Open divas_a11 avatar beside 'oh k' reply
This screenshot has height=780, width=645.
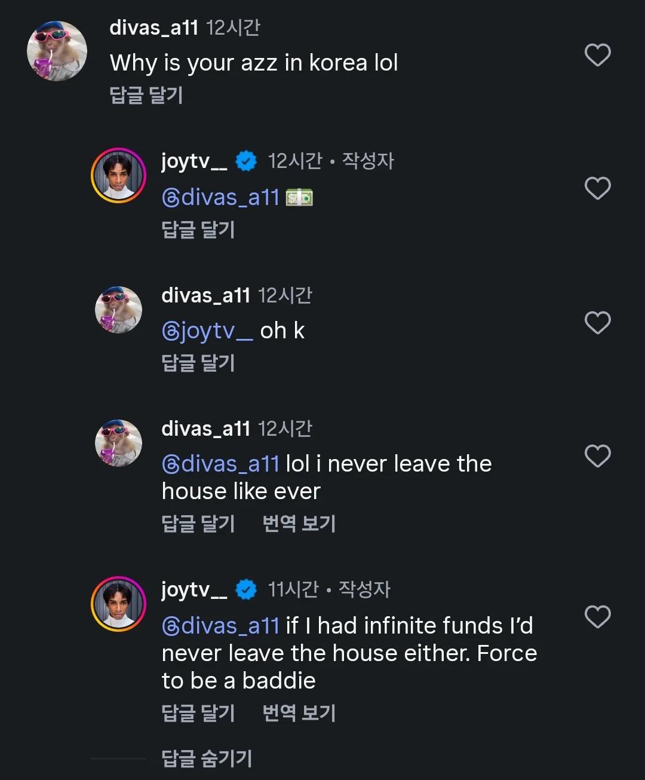118,310
